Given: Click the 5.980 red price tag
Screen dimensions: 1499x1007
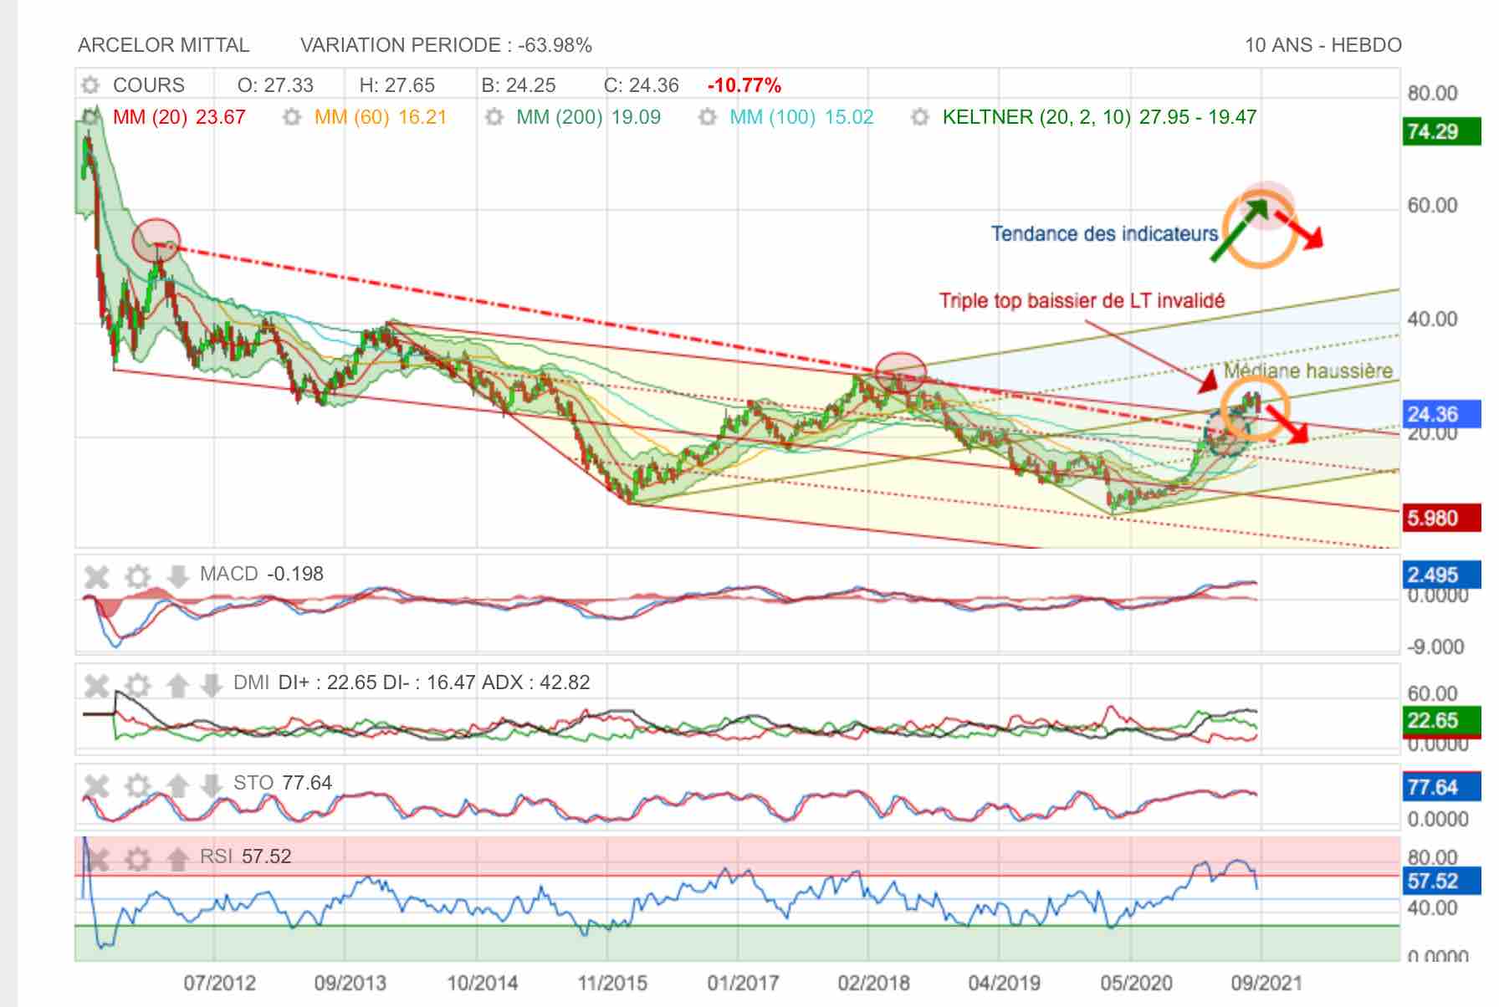Looking at the screenshot, I should point(1440,518).
